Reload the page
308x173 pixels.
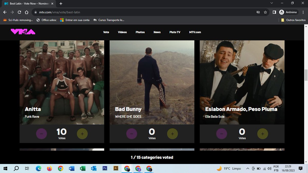coord(19,12)
